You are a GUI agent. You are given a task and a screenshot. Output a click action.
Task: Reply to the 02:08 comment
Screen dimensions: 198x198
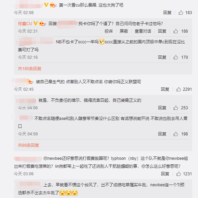pyautogui.click(x=167, y=12)
